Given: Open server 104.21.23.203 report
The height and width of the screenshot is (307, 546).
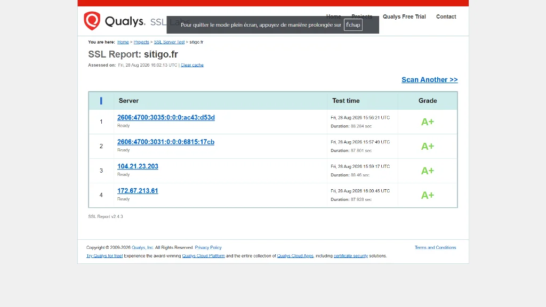Looking at the screenshot, I should [138, 166].
